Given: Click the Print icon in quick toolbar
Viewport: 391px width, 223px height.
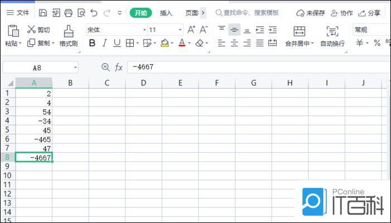Looking at the screenshot, I should point(69,13).
